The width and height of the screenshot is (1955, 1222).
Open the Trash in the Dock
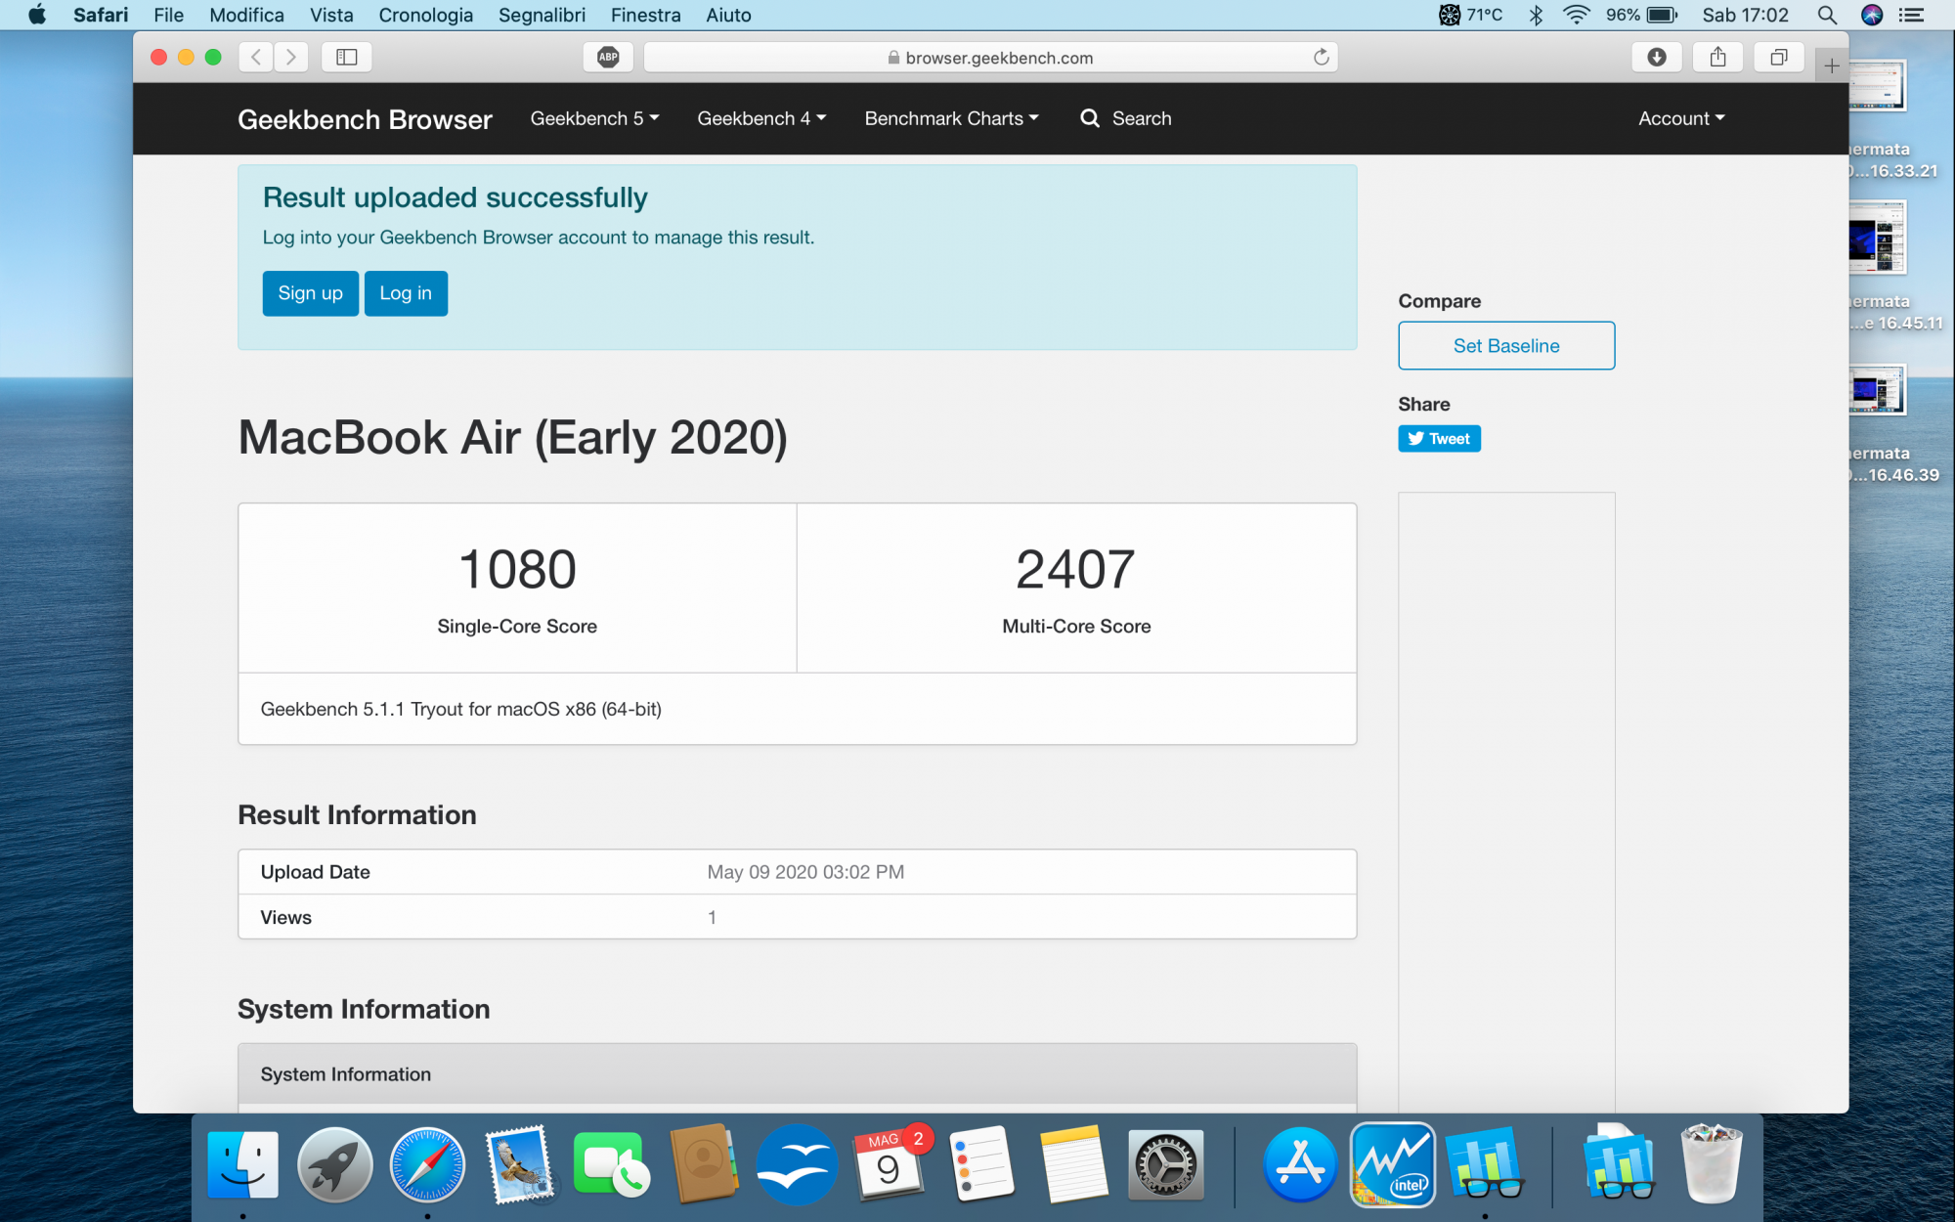pos(1712,1163)
